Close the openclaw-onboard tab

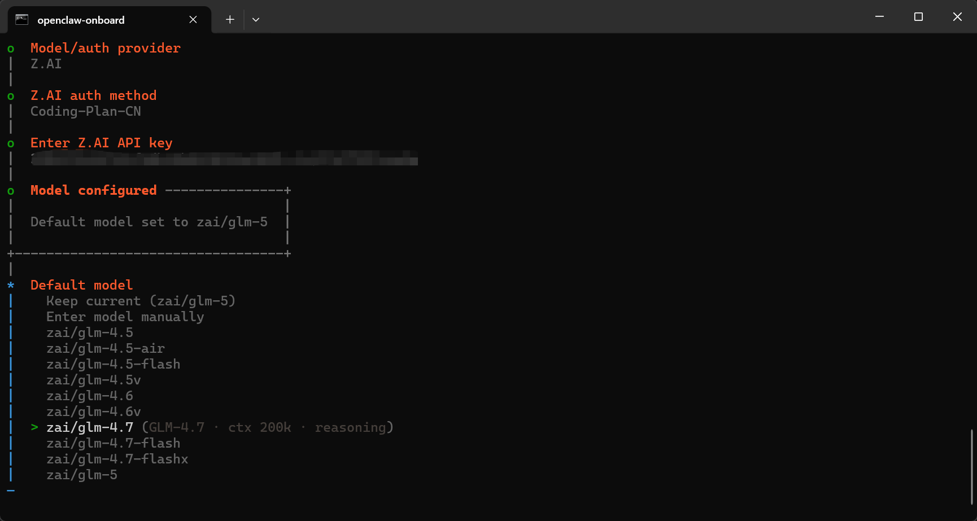coord(193,20)
